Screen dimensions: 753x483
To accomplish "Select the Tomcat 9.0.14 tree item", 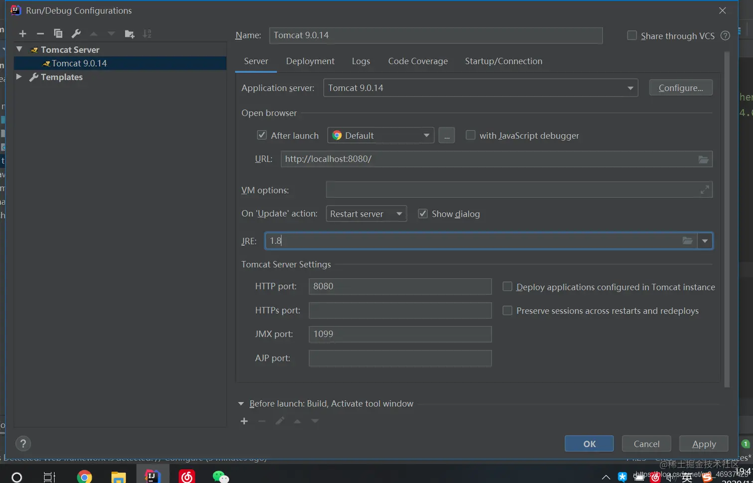I will (120, 63).
